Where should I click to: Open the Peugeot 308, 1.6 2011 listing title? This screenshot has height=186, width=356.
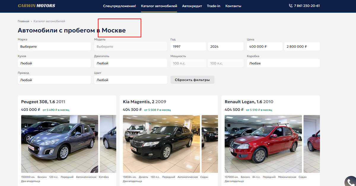coord(43,102)
